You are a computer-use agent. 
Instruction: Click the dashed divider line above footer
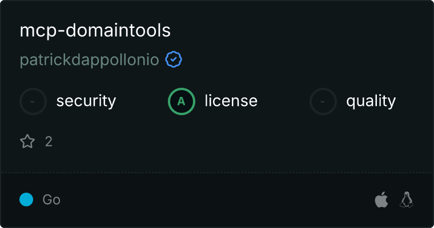coord(217,172)
